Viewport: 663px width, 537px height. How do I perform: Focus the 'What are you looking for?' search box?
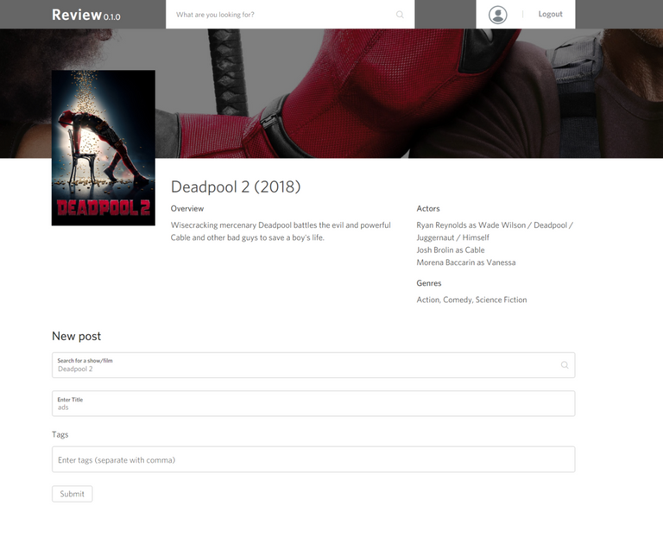pyautogui.click(x=290, y=15)
